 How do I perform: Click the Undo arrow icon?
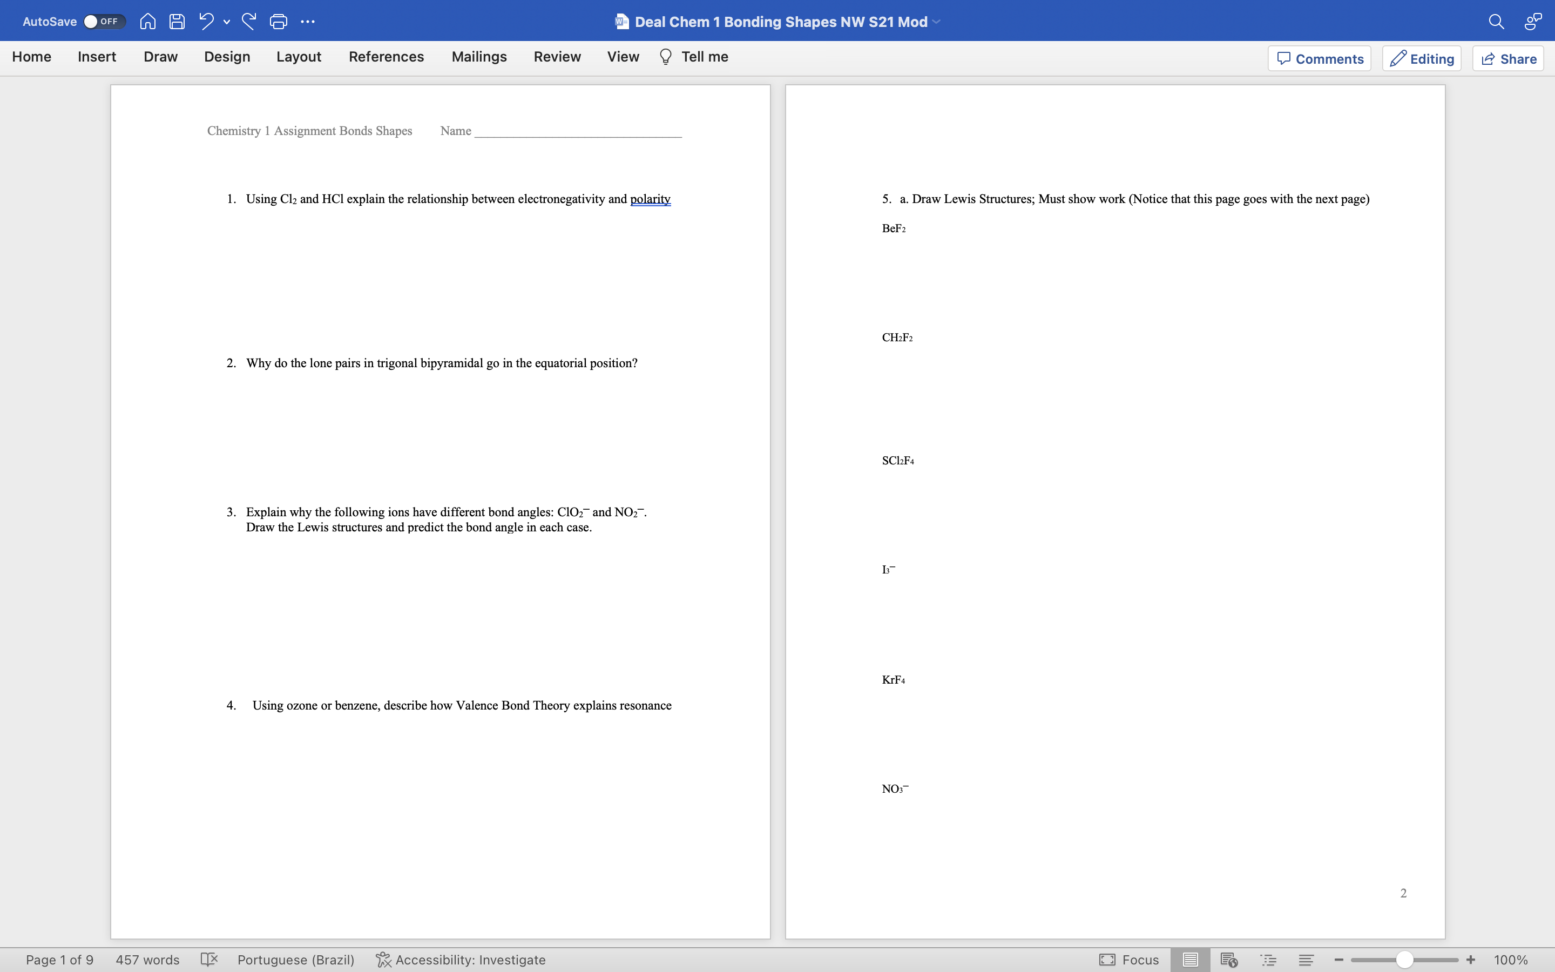(206, 21)
